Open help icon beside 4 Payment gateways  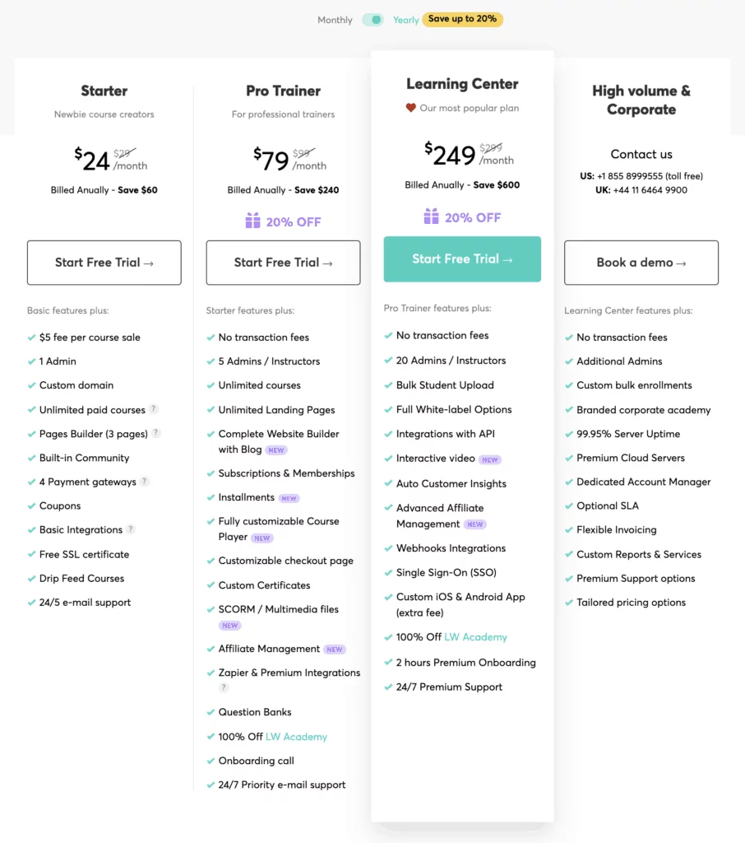(x=144, y=481)
